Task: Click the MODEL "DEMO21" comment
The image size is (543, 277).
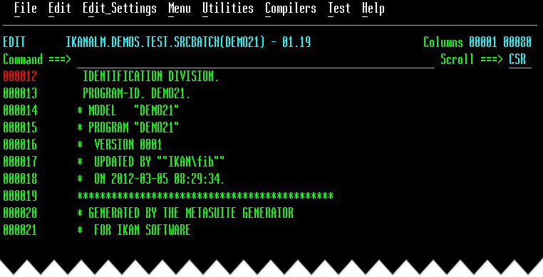Action: tap(128, 111)
